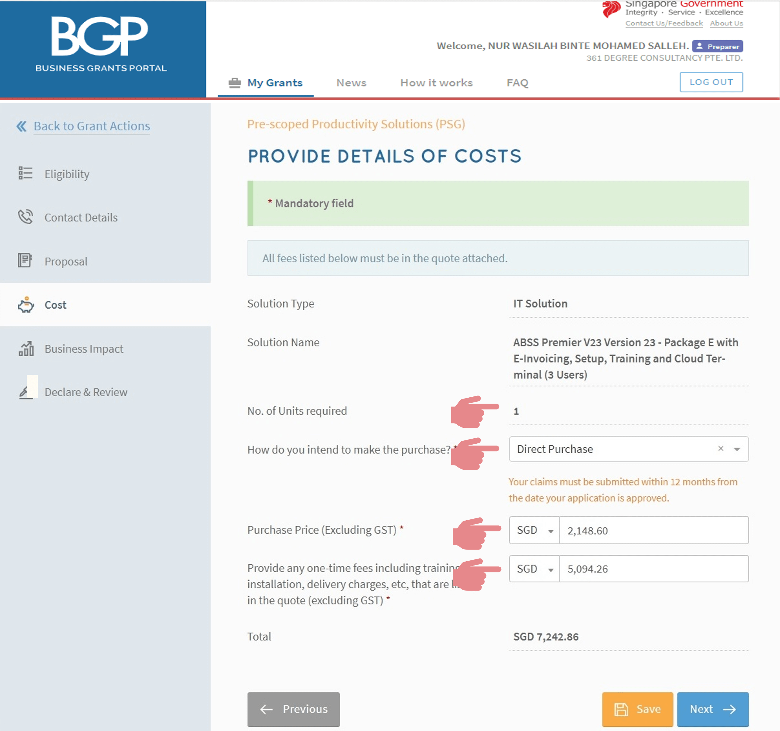Click the orange Save button

tap(637, 709)
